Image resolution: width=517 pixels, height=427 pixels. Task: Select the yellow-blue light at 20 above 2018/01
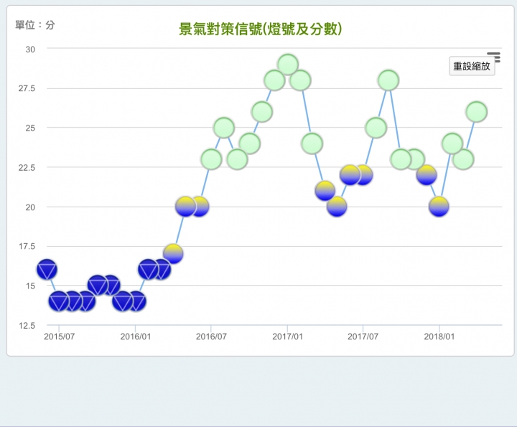(439, 207)
